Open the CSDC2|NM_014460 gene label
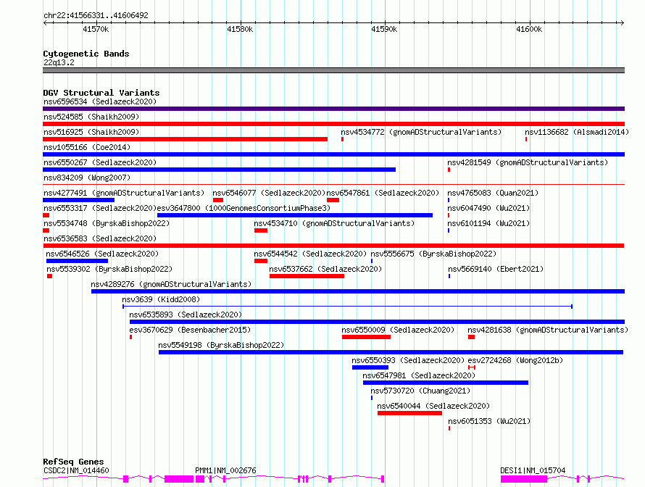This screenshot has height=487, width=645. tap(76, 470)
